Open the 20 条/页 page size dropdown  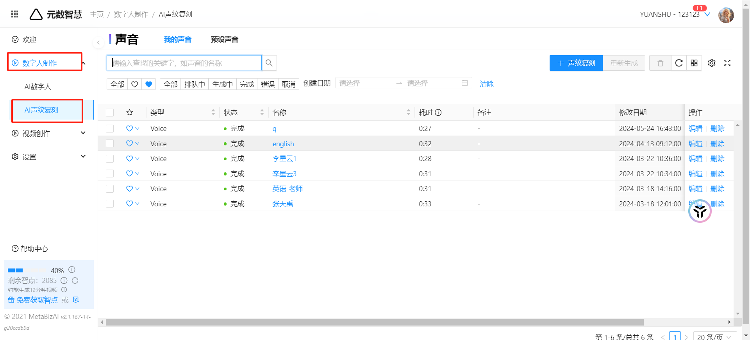(715, 336)
